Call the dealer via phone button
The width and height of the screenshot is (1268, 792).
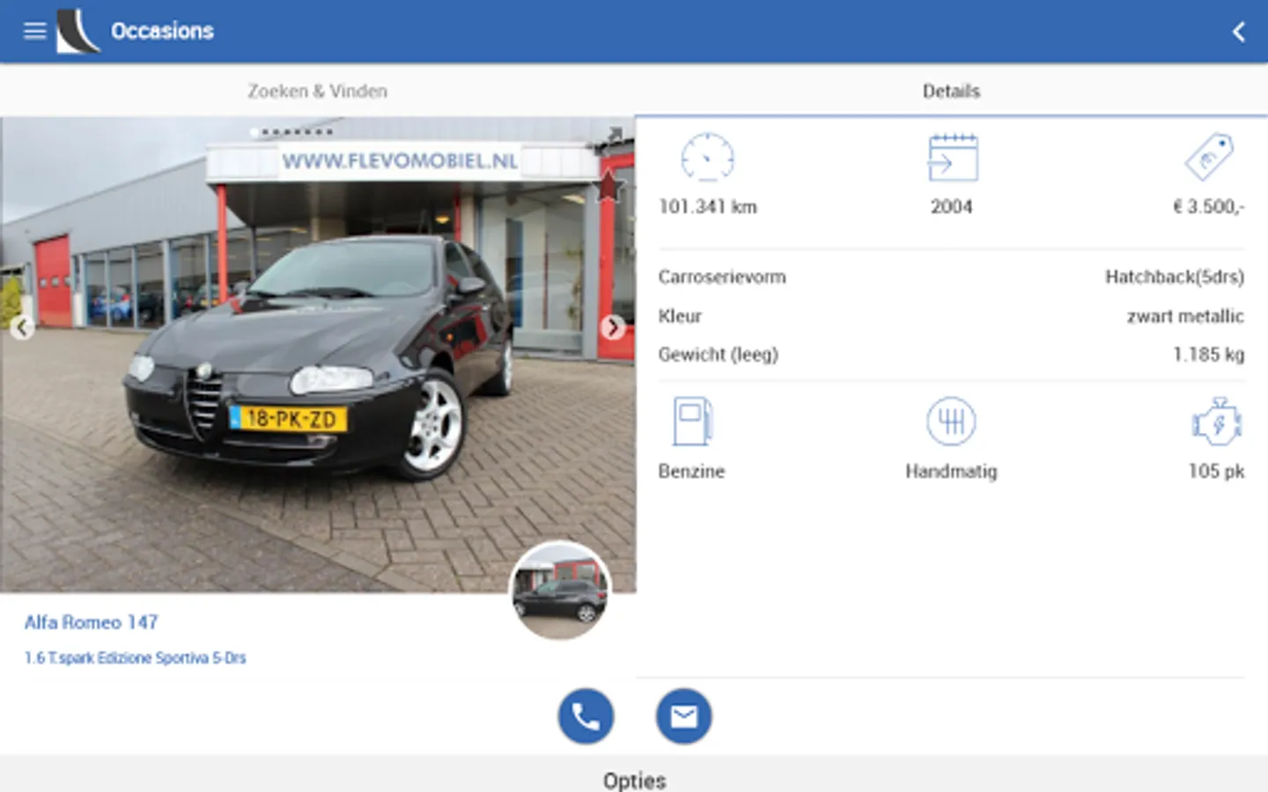tap(586, 716)
